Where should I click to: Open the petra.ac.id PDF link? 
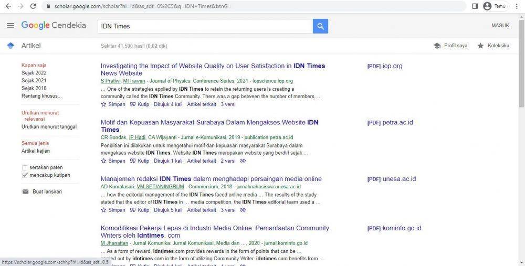tap(390, 123)
